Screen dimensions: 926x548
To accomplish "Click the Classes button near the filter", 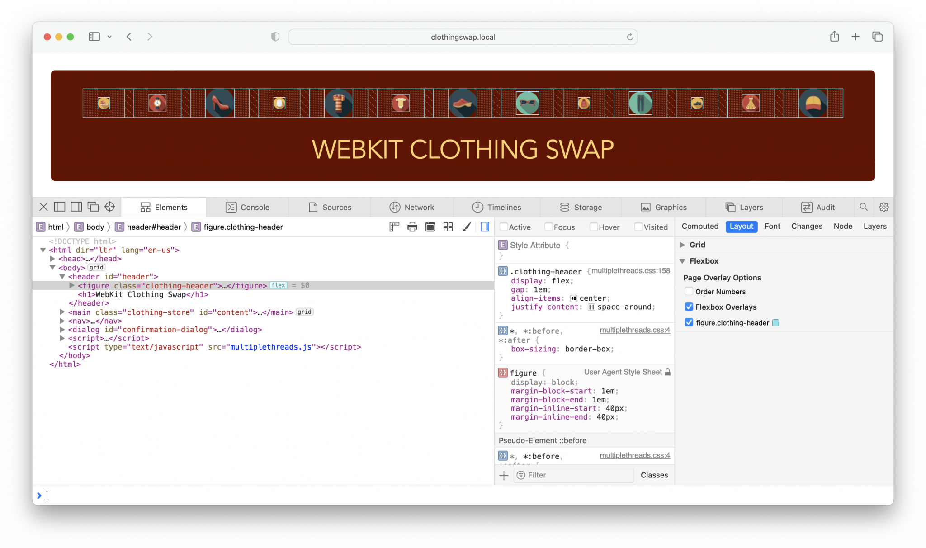I will coord(654,475).
